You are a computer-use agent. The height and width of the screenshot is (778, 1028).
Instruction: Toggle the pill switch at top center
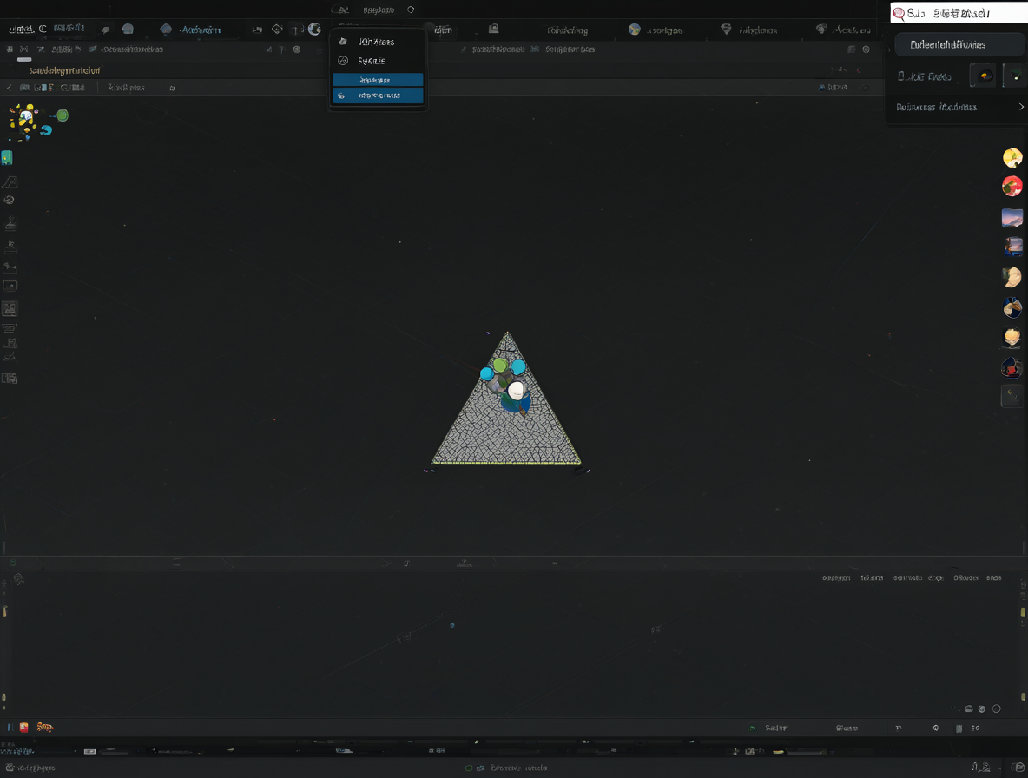point(339,10)
